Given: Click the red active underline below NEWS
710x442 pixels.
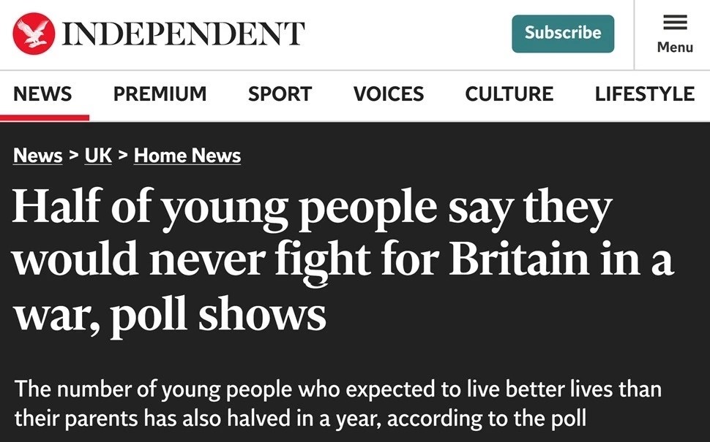Looking at the screenshot, I should click(x=45, y=117).
